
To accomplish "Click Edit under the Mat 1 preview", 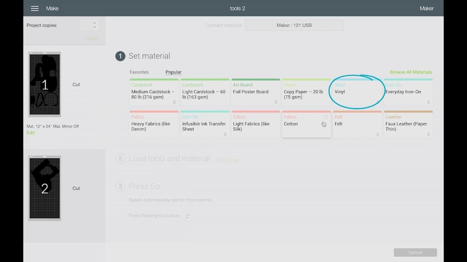I will pyautogui.click(x=30, y=132).
